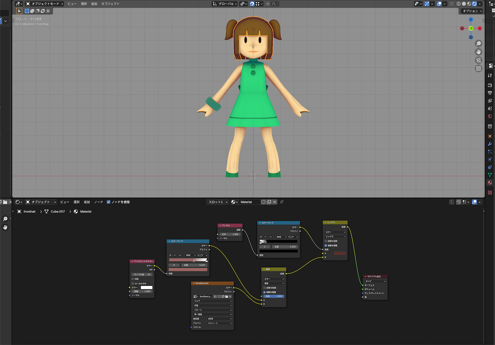Toggle camera view icon in 3D viewport
Viewport: 495px width, 345px height.
click(479, 60)
